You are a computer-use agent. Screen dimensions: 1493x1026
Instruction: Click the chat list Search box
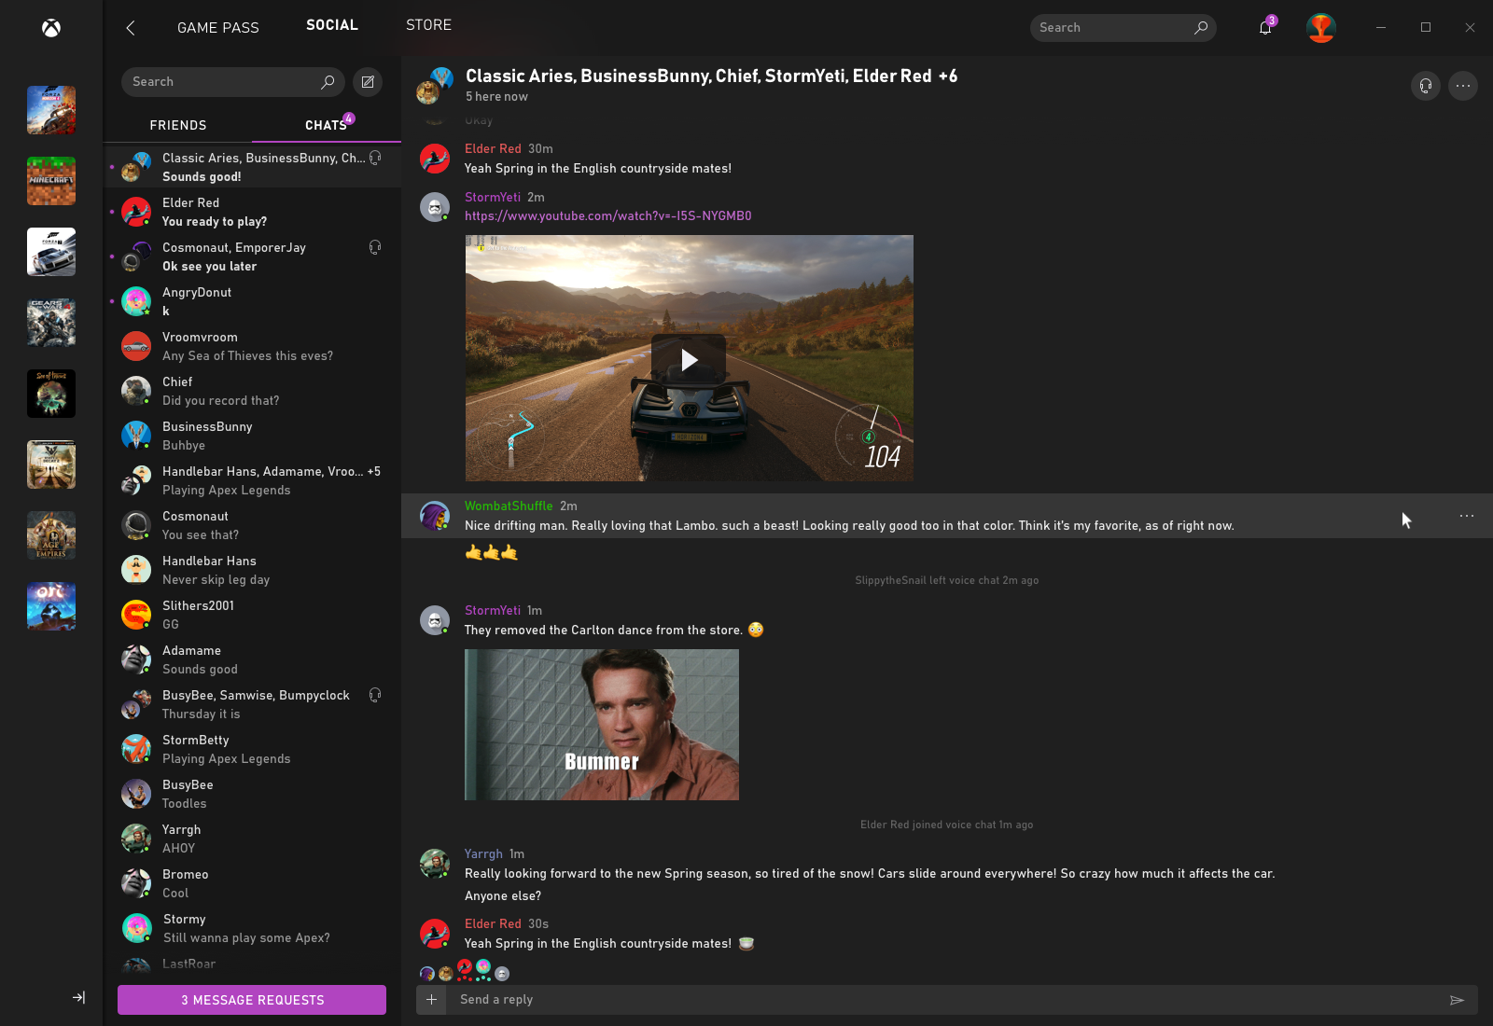pyautogui.click(x=233, y=82)
